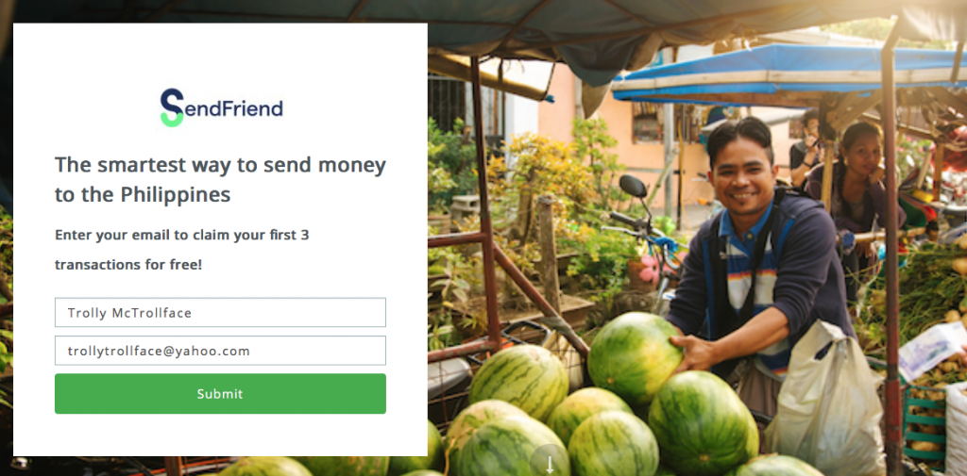Click the "to the Philippines" heading line
967x476 pixels.
pyautogui.click(x=143, y=194)
